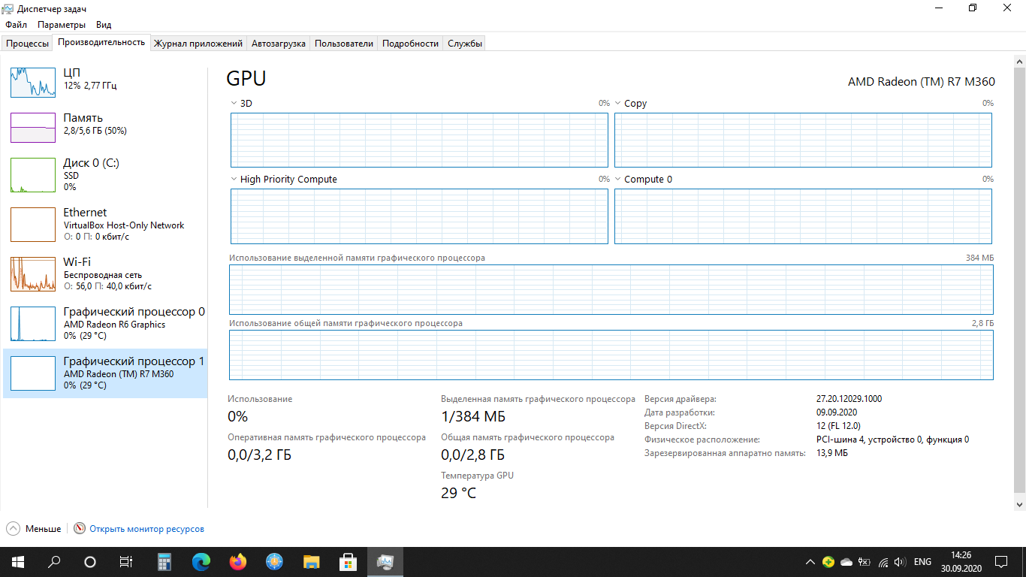Switch to the Автозагрузка tab

pyautogui.click(x=279, y=44)
